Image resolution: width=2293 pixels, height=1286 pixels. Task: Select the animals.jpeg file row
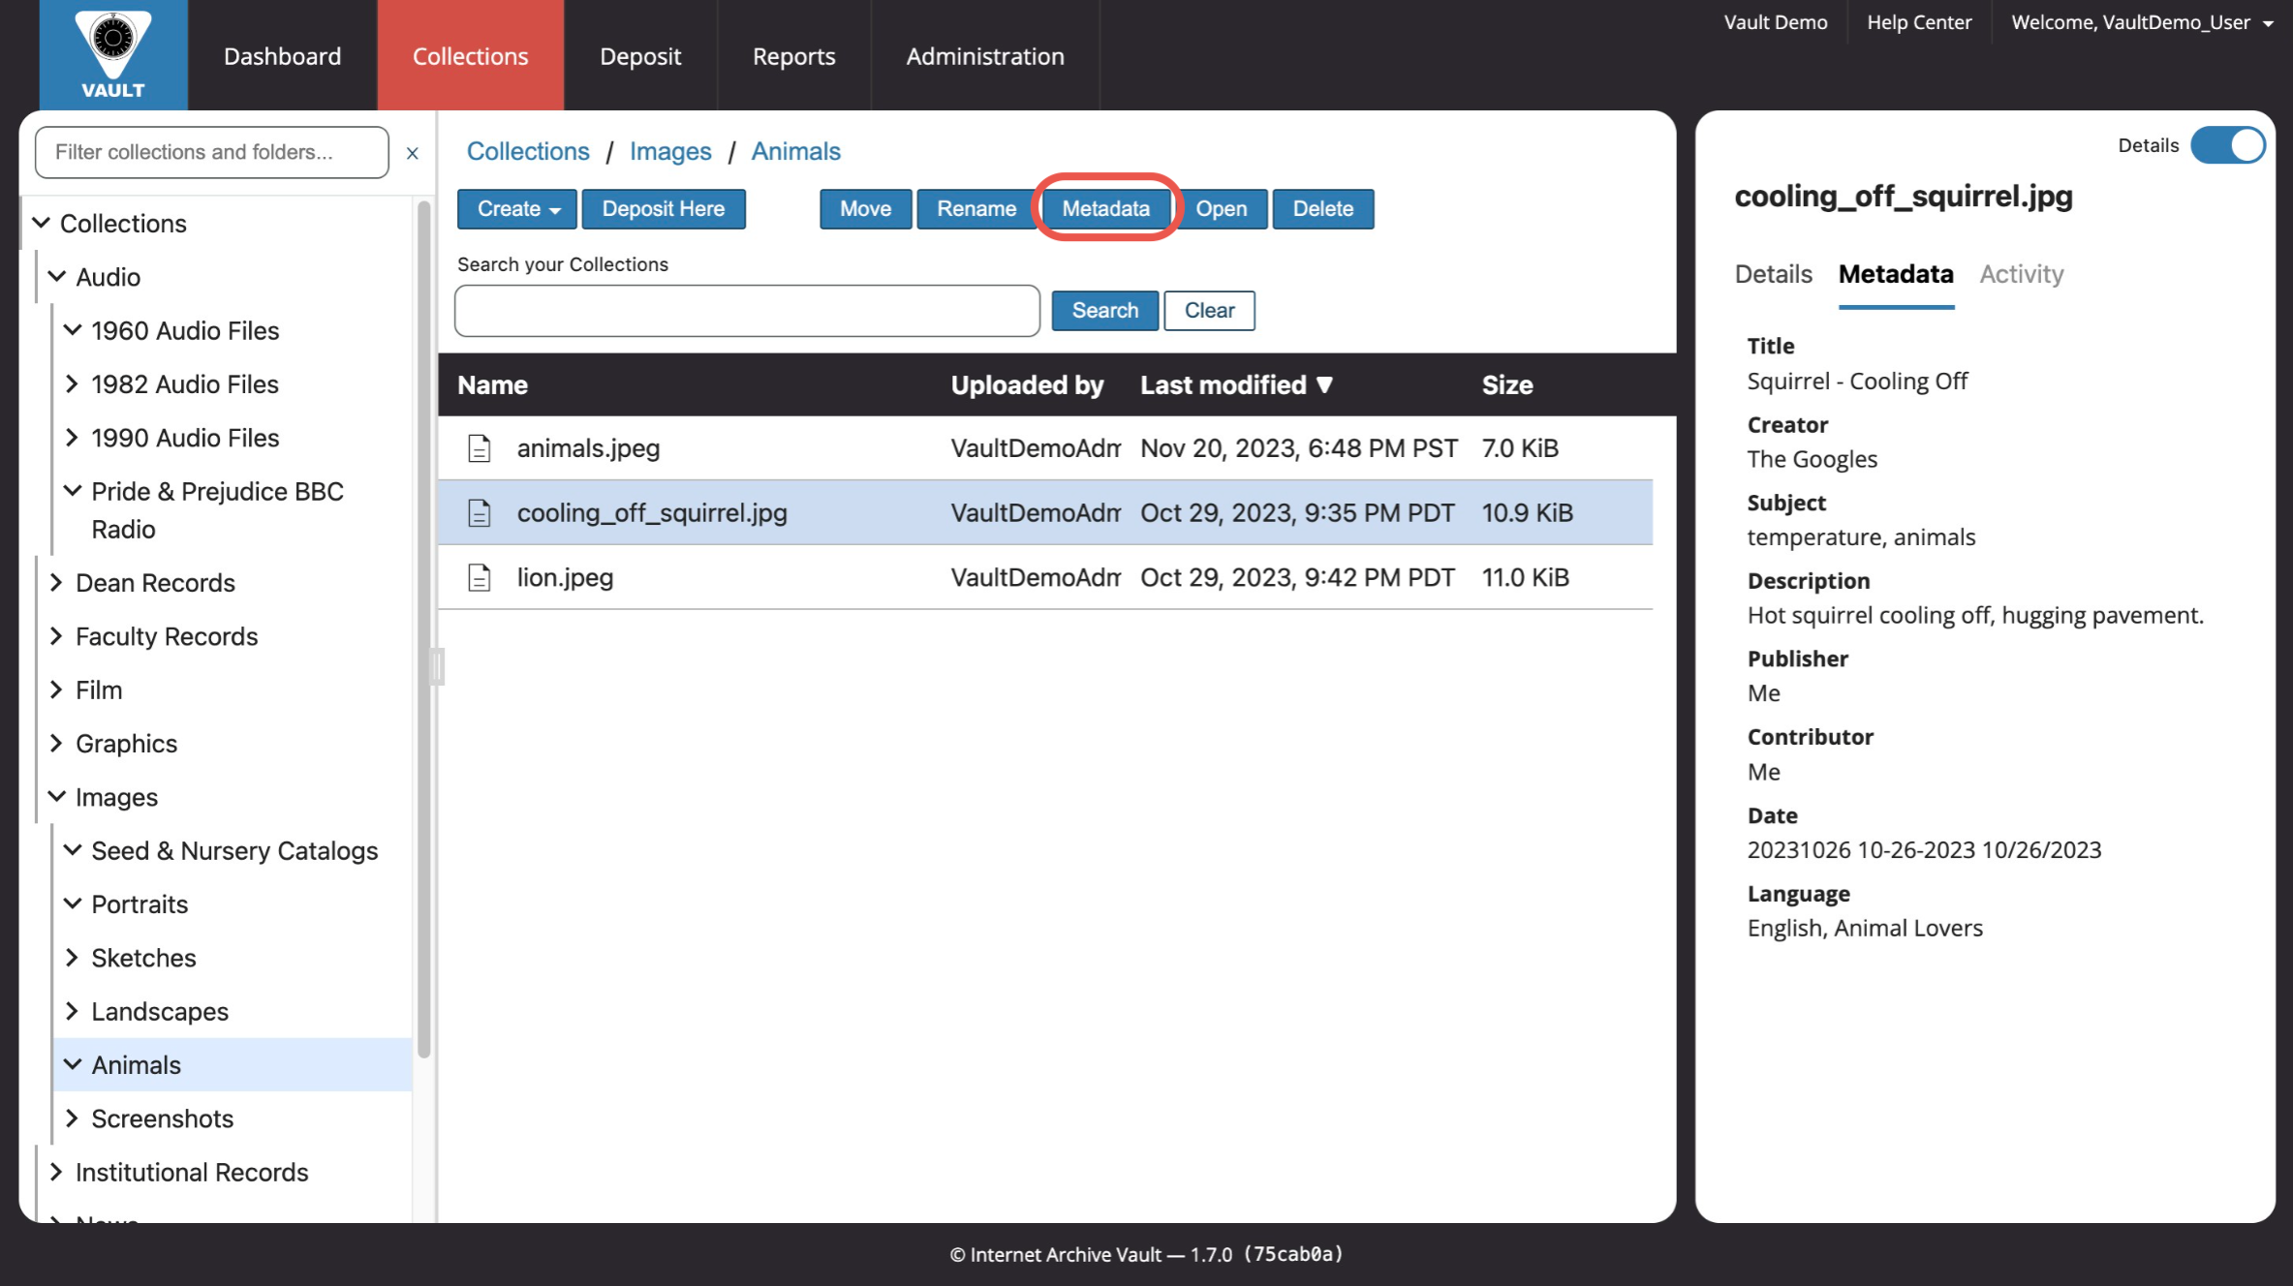click(1045, 448)
